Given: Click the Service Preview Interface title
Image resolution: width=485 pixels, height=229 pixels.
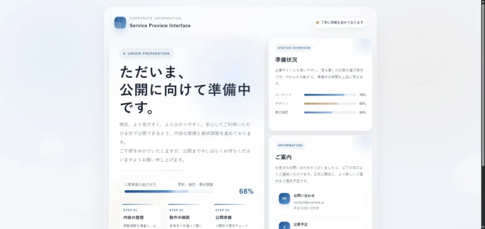Looking at the screenshot, I should click(160, 26).
